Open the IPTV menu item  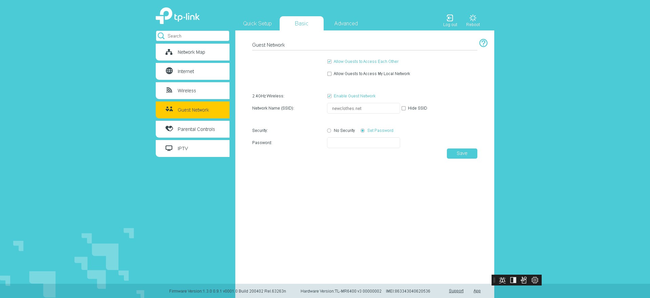pos(193,148)
